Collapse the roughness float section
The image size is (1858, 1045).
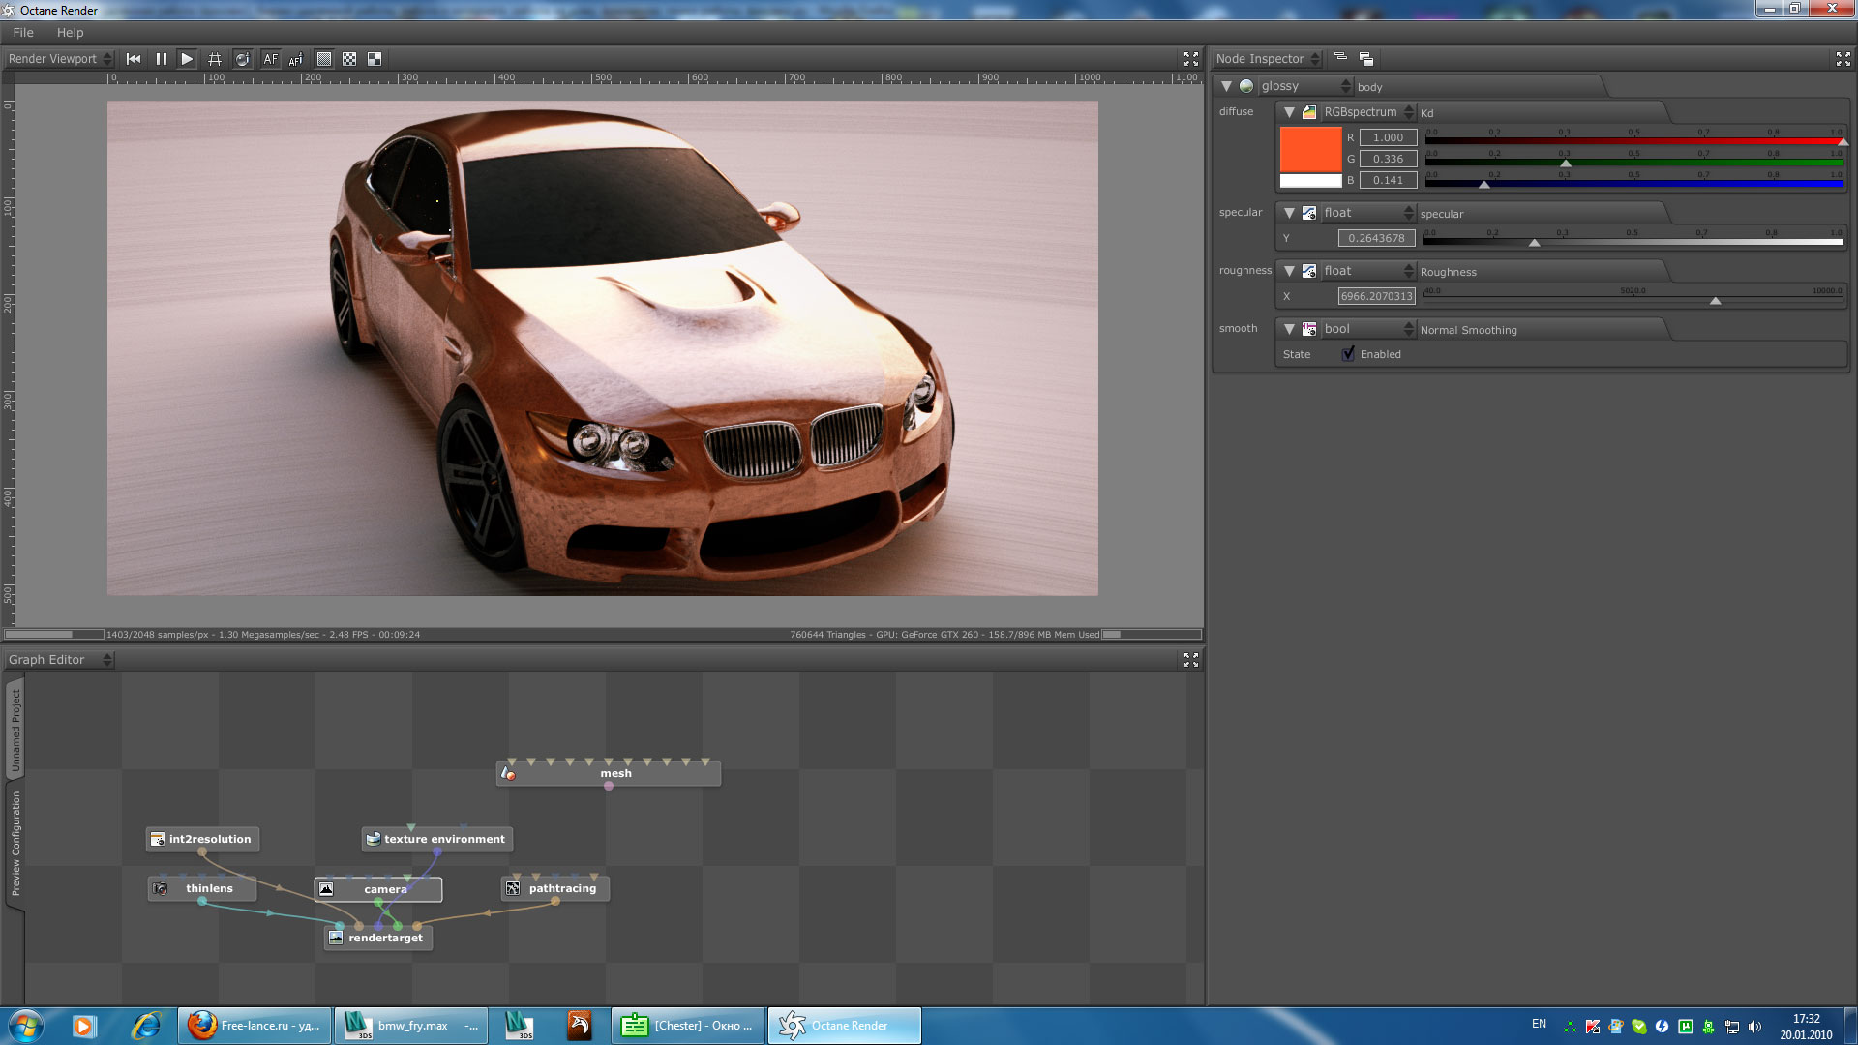tap(1289, 271)
